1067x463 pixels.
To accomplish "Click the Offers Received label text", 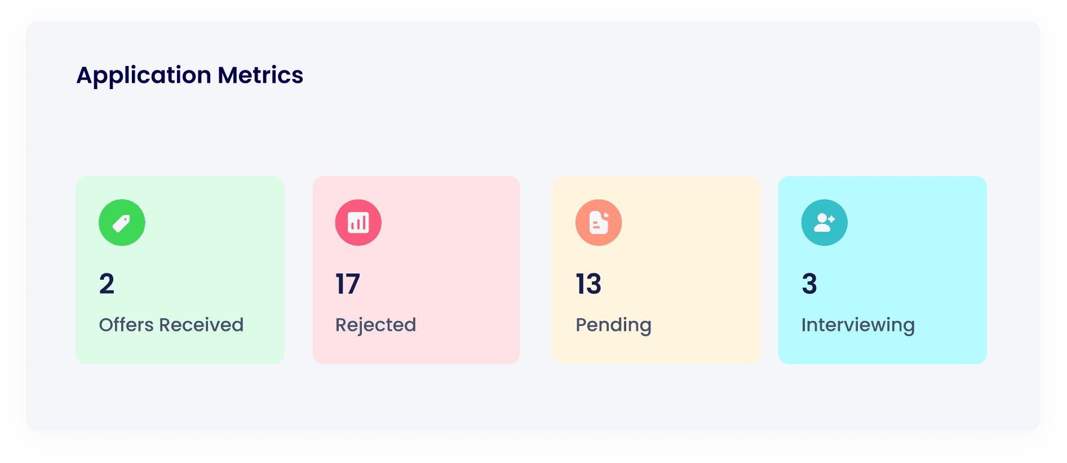I will coord(171,325).
